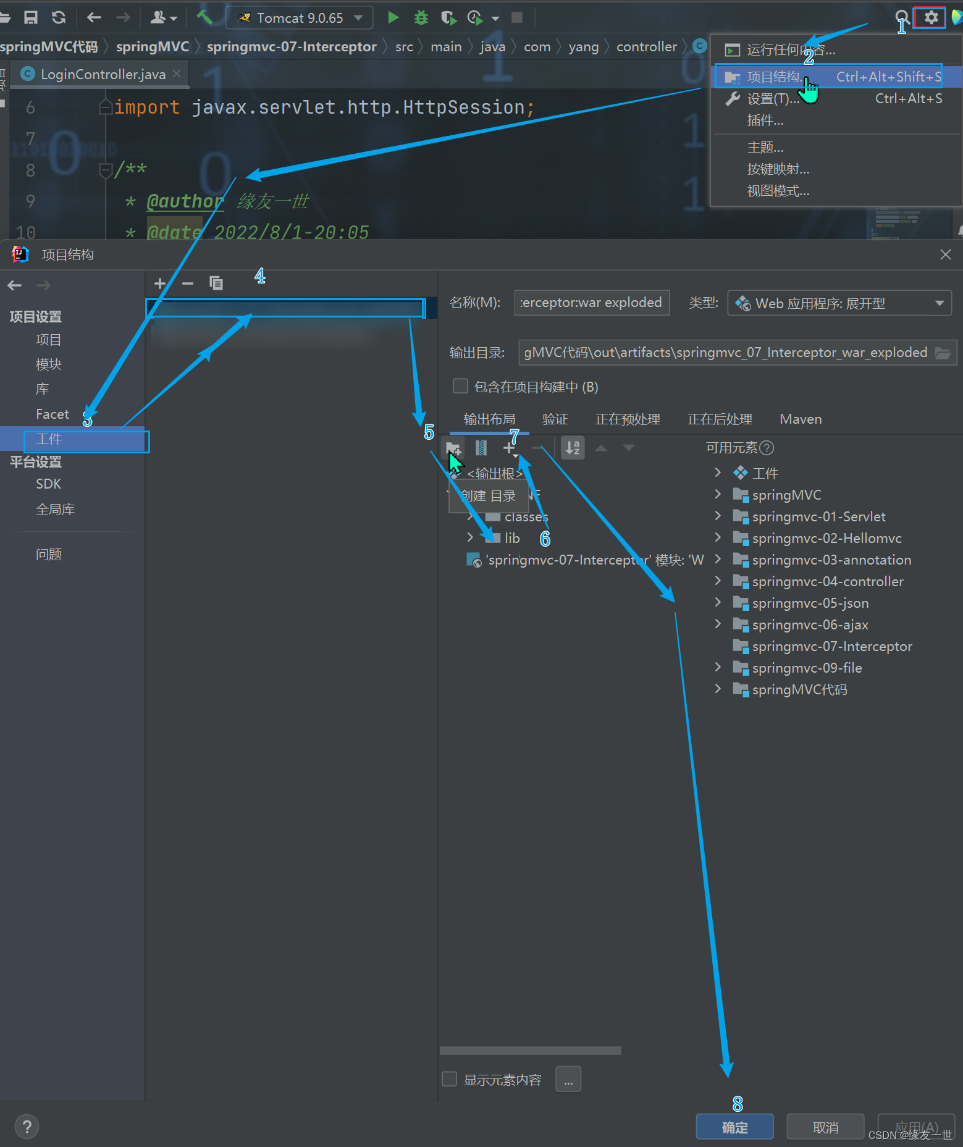Click controller in the breadcrumb path
Image resolution: width=963 pixels, height=1147 pixels.
pos(646,47)
